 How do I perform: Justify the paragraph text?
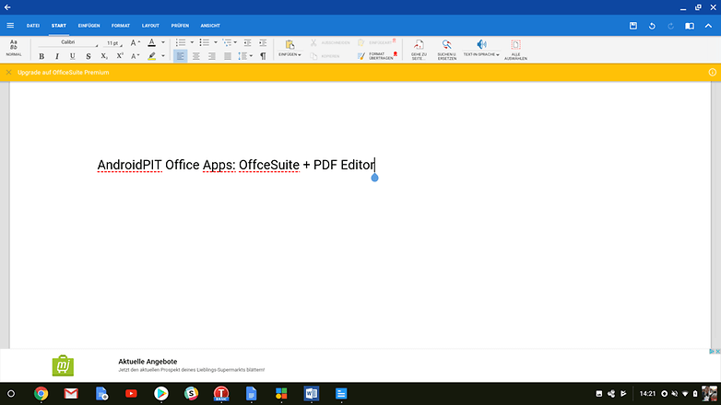pyautogui.click(x=228, y=56)
